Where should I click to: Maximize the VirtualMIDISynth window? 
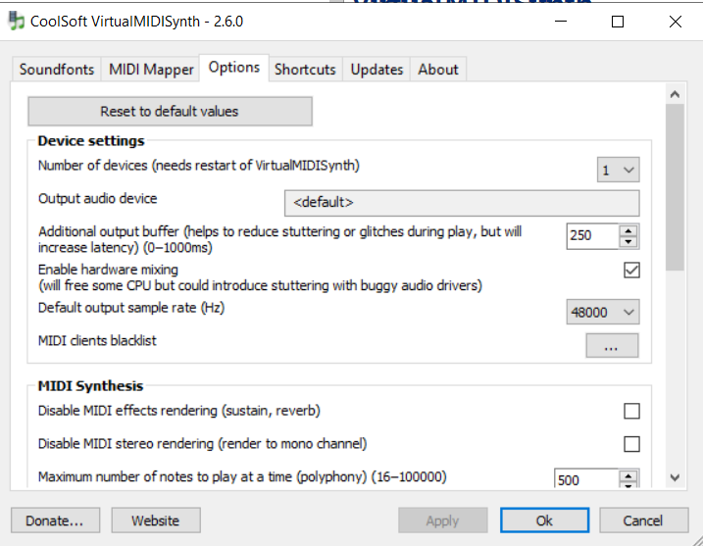pyautogui.click(x=618, y=22)
